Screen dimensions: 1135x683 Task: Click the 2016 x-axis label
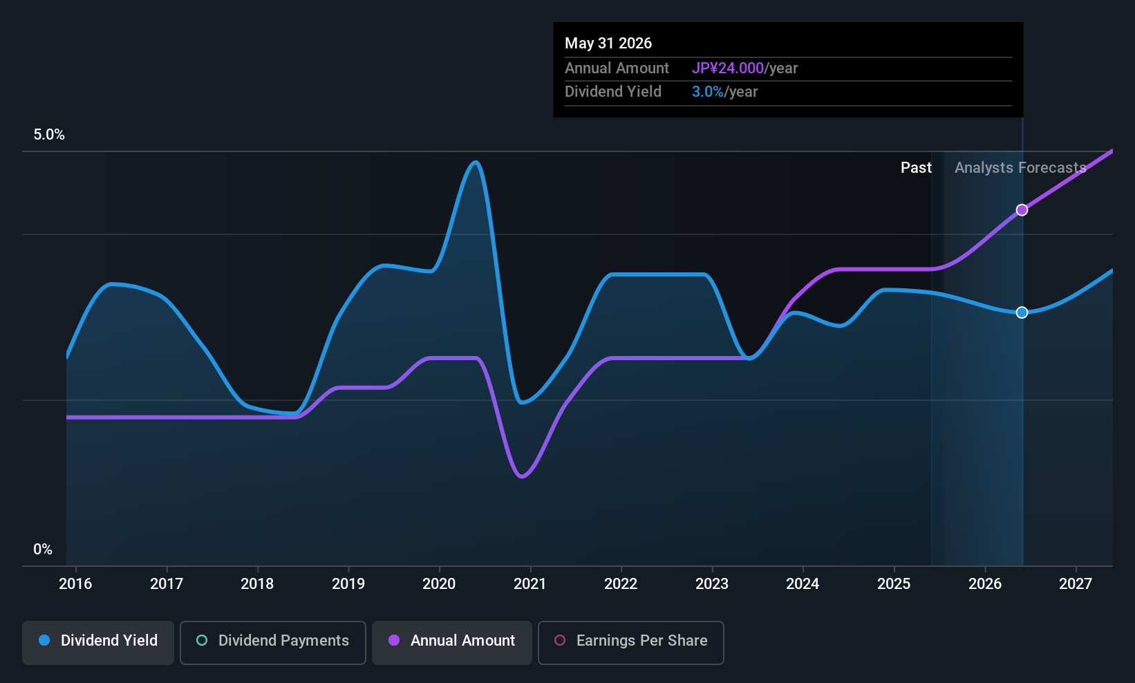[x=75, y=584]
